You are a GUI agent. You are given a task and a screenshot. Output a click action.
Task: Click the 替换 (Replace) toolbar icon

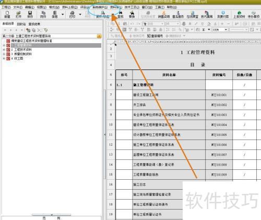click(x=132, y=15)
